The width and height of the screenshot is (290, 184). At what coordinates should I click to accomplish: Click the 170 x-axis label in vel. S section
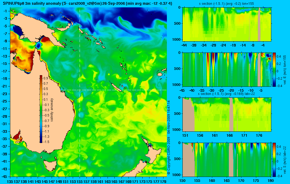tap(241, 181)
